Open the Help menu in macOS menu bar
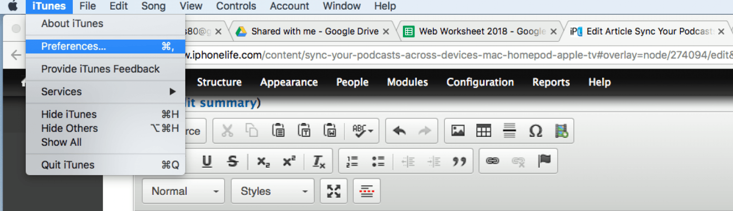The width and height of the screenshot is (733, 211). [385, 6]
